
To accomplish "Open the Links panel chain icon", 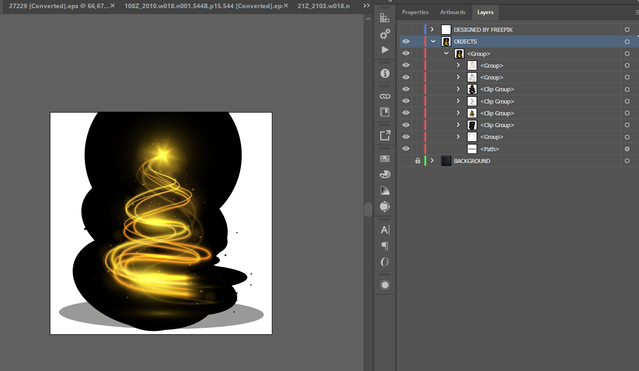I will [385, 96].
